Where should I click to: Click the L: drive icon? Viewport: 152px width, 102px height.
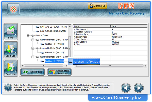pyautogui.click(x=37, y=31)
